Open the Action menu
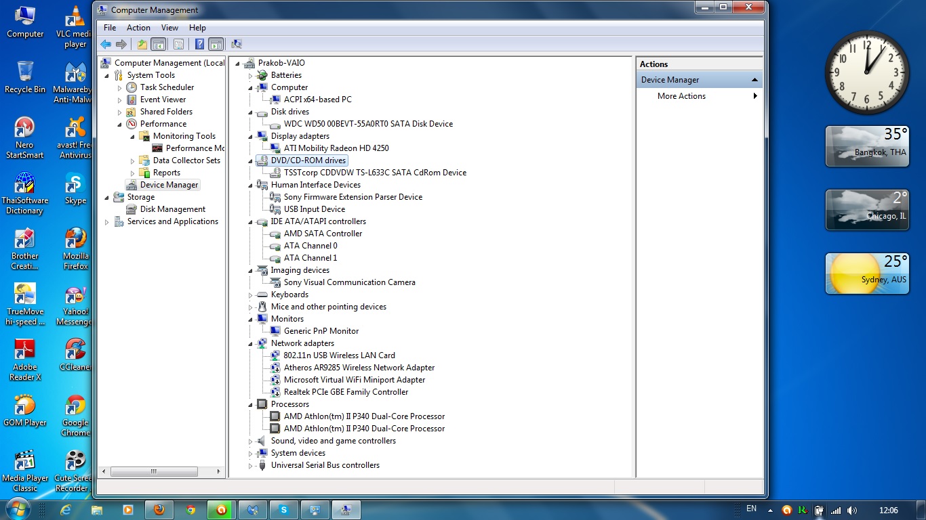The width and height of the screenshot is (926, 520). pyautogui.click(x=138, y=28)
